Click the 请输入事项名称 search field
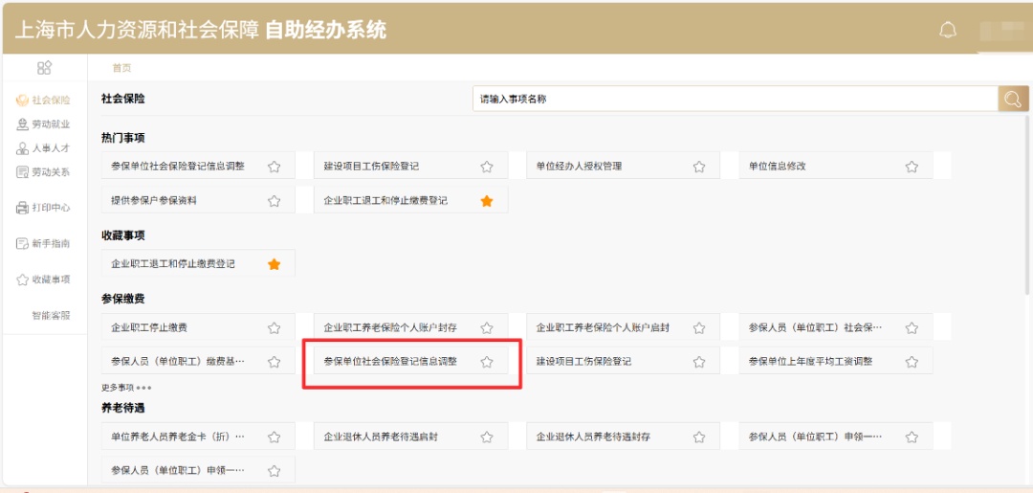Screen dimensions: 1033x493 733,99
